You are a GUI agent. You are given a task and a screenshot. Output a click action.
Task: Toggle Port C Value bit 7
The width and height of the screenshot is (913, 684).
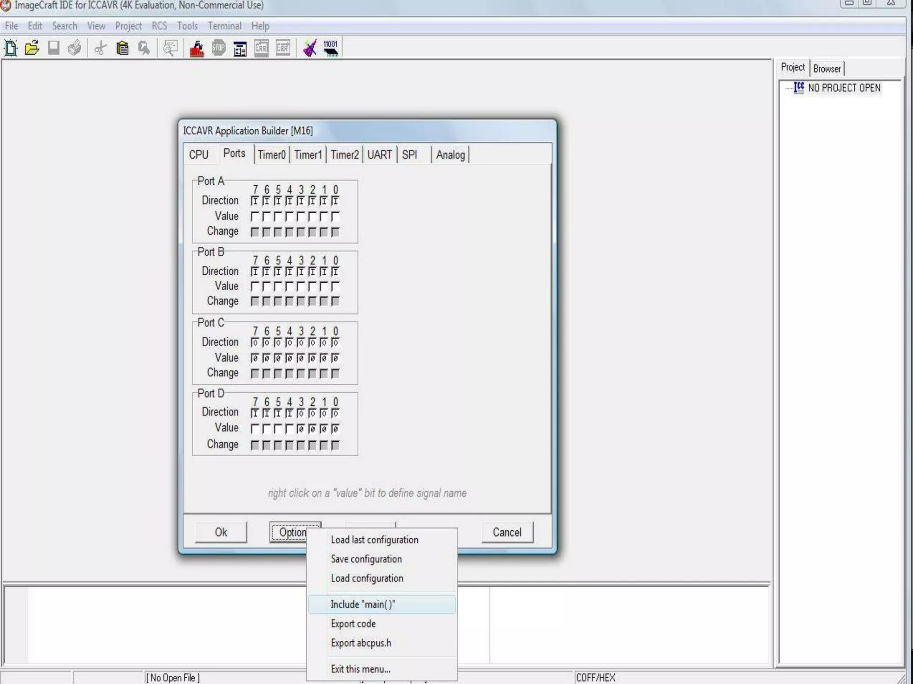[255, 358]
